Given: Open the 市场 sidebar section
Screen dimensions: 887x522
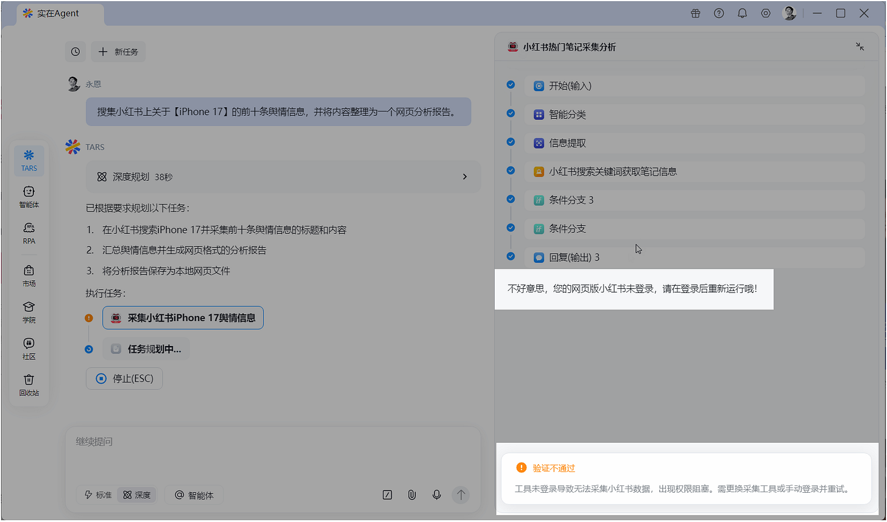Looking at the screenshot, I should tap(29, 276).
